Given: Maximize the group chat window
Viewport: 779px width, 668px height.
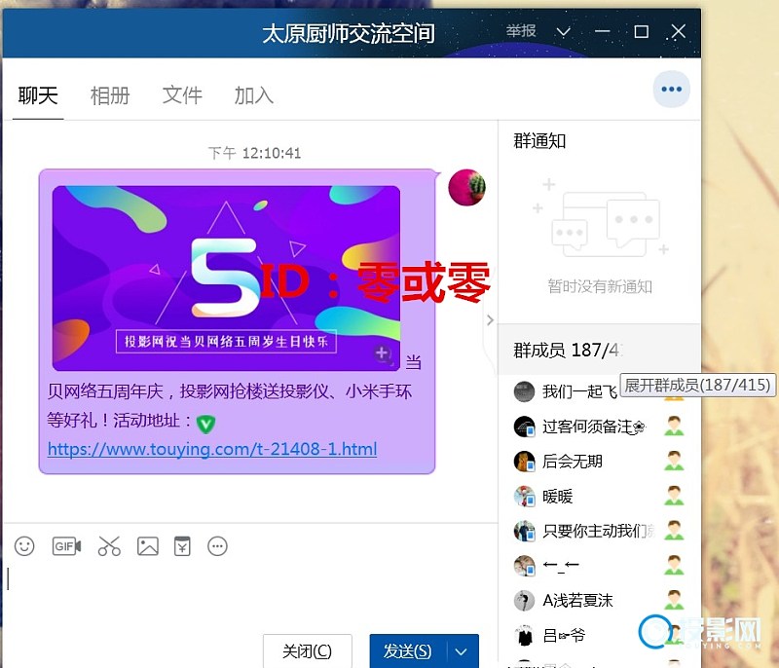Looking at the screenshot, I should pos(642,32).
